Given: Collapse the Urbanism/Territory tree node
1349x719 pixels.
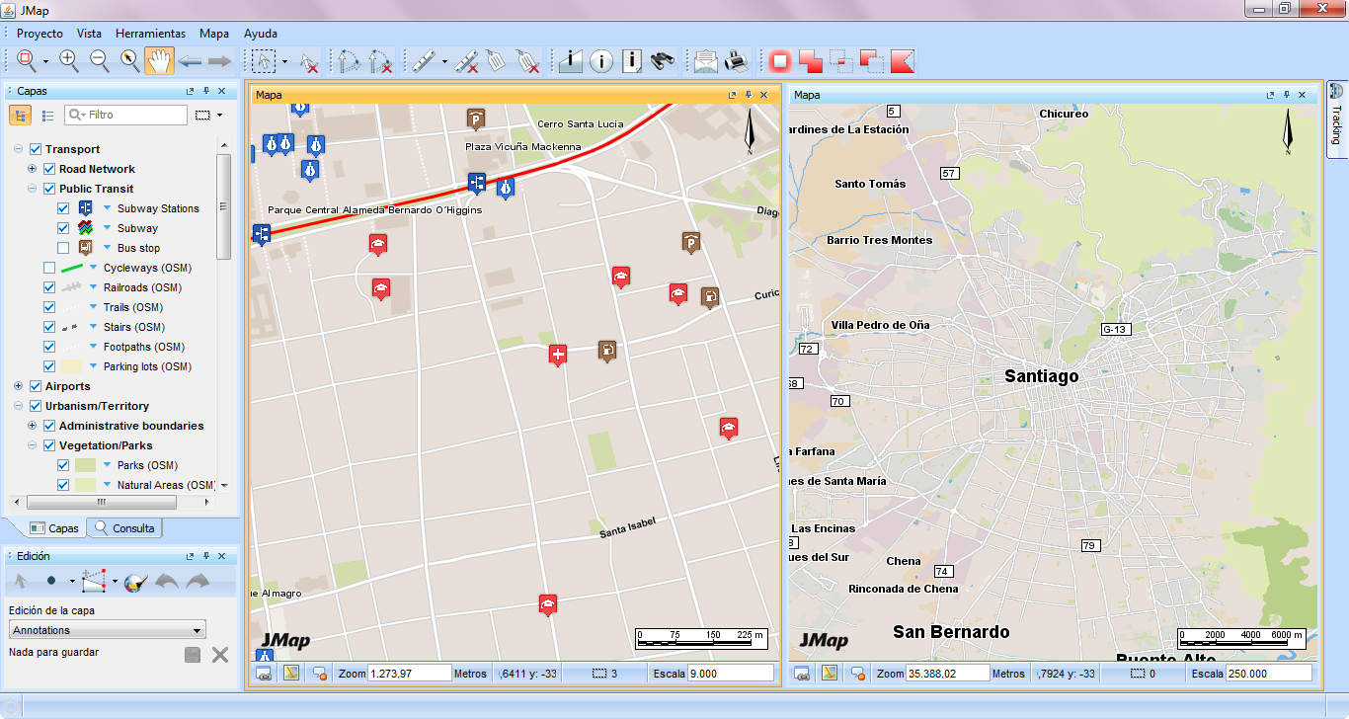Looking at the screenshot, I should pos(19,406).
